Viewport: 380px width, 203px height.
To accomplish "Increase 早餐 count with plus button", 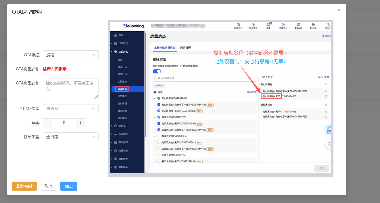I will click(80, 123).
